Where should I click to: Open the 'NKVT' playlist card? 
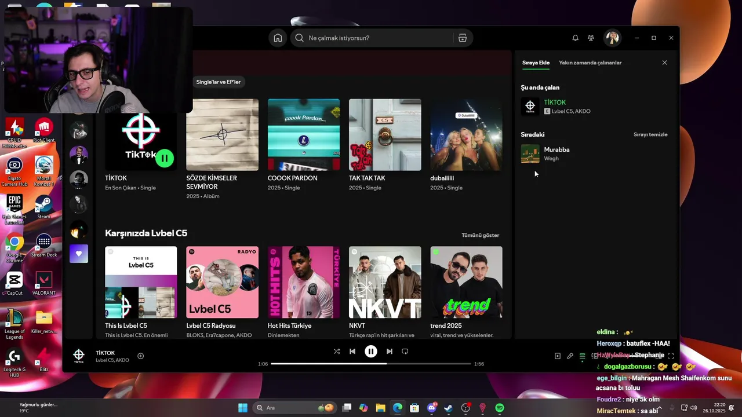385,292
